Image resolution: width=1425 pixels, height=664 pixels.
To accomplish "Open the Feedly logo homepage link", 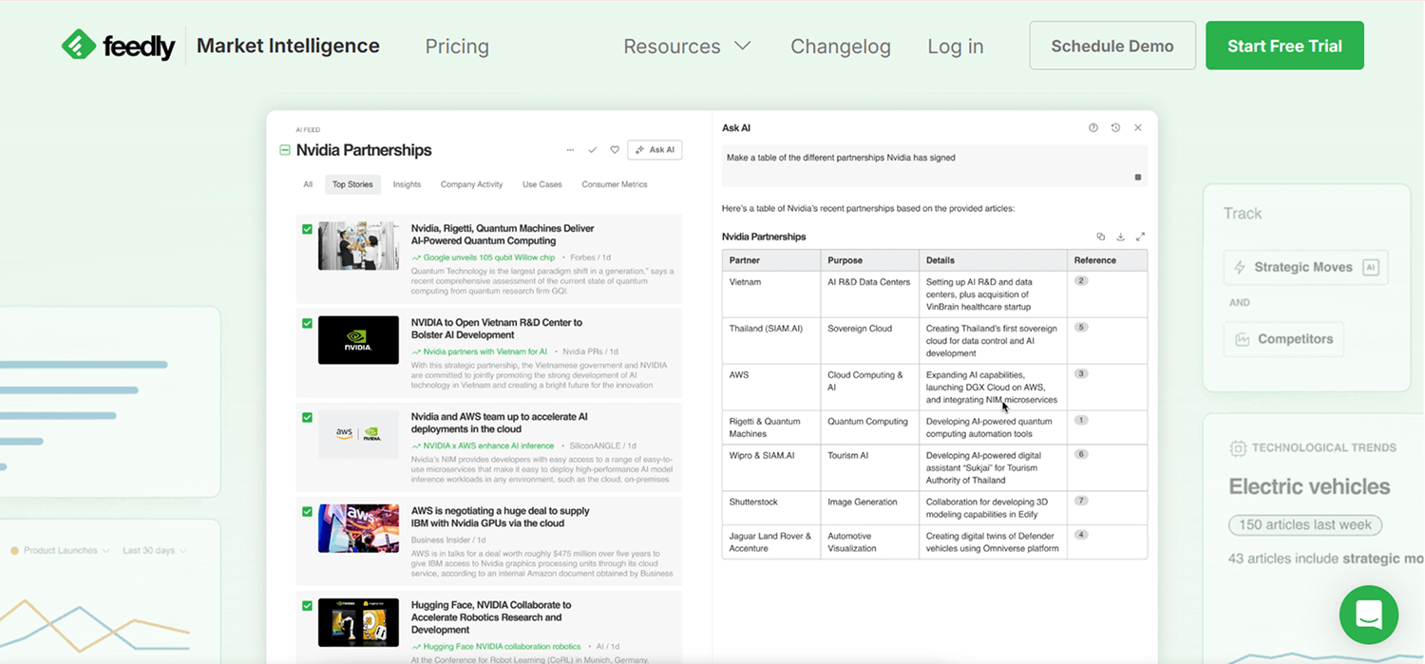I will pos(118,46).
